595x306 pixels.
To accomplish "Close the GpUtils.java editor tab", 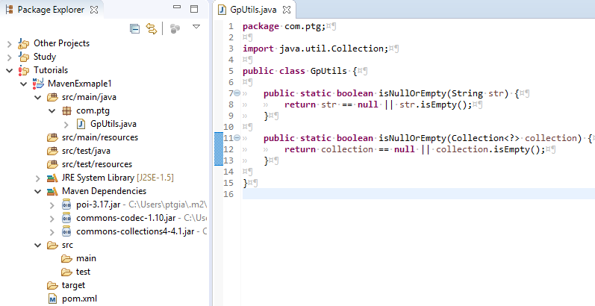I will pyautogui.click(x=287, y=10).
